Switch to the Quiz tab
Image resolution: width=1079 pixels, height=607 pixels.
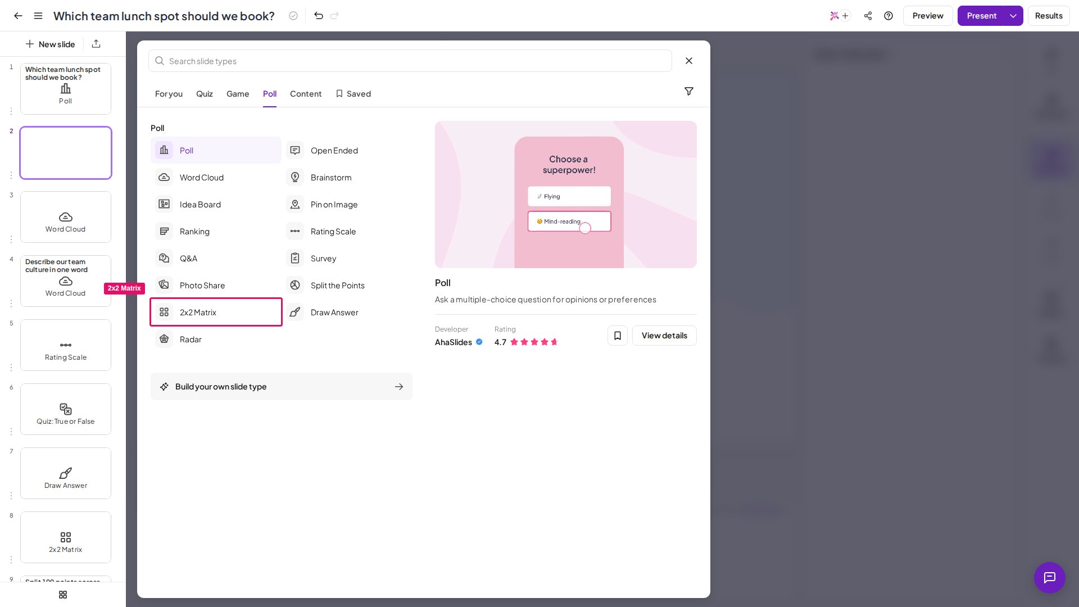[x=205, y=94]
